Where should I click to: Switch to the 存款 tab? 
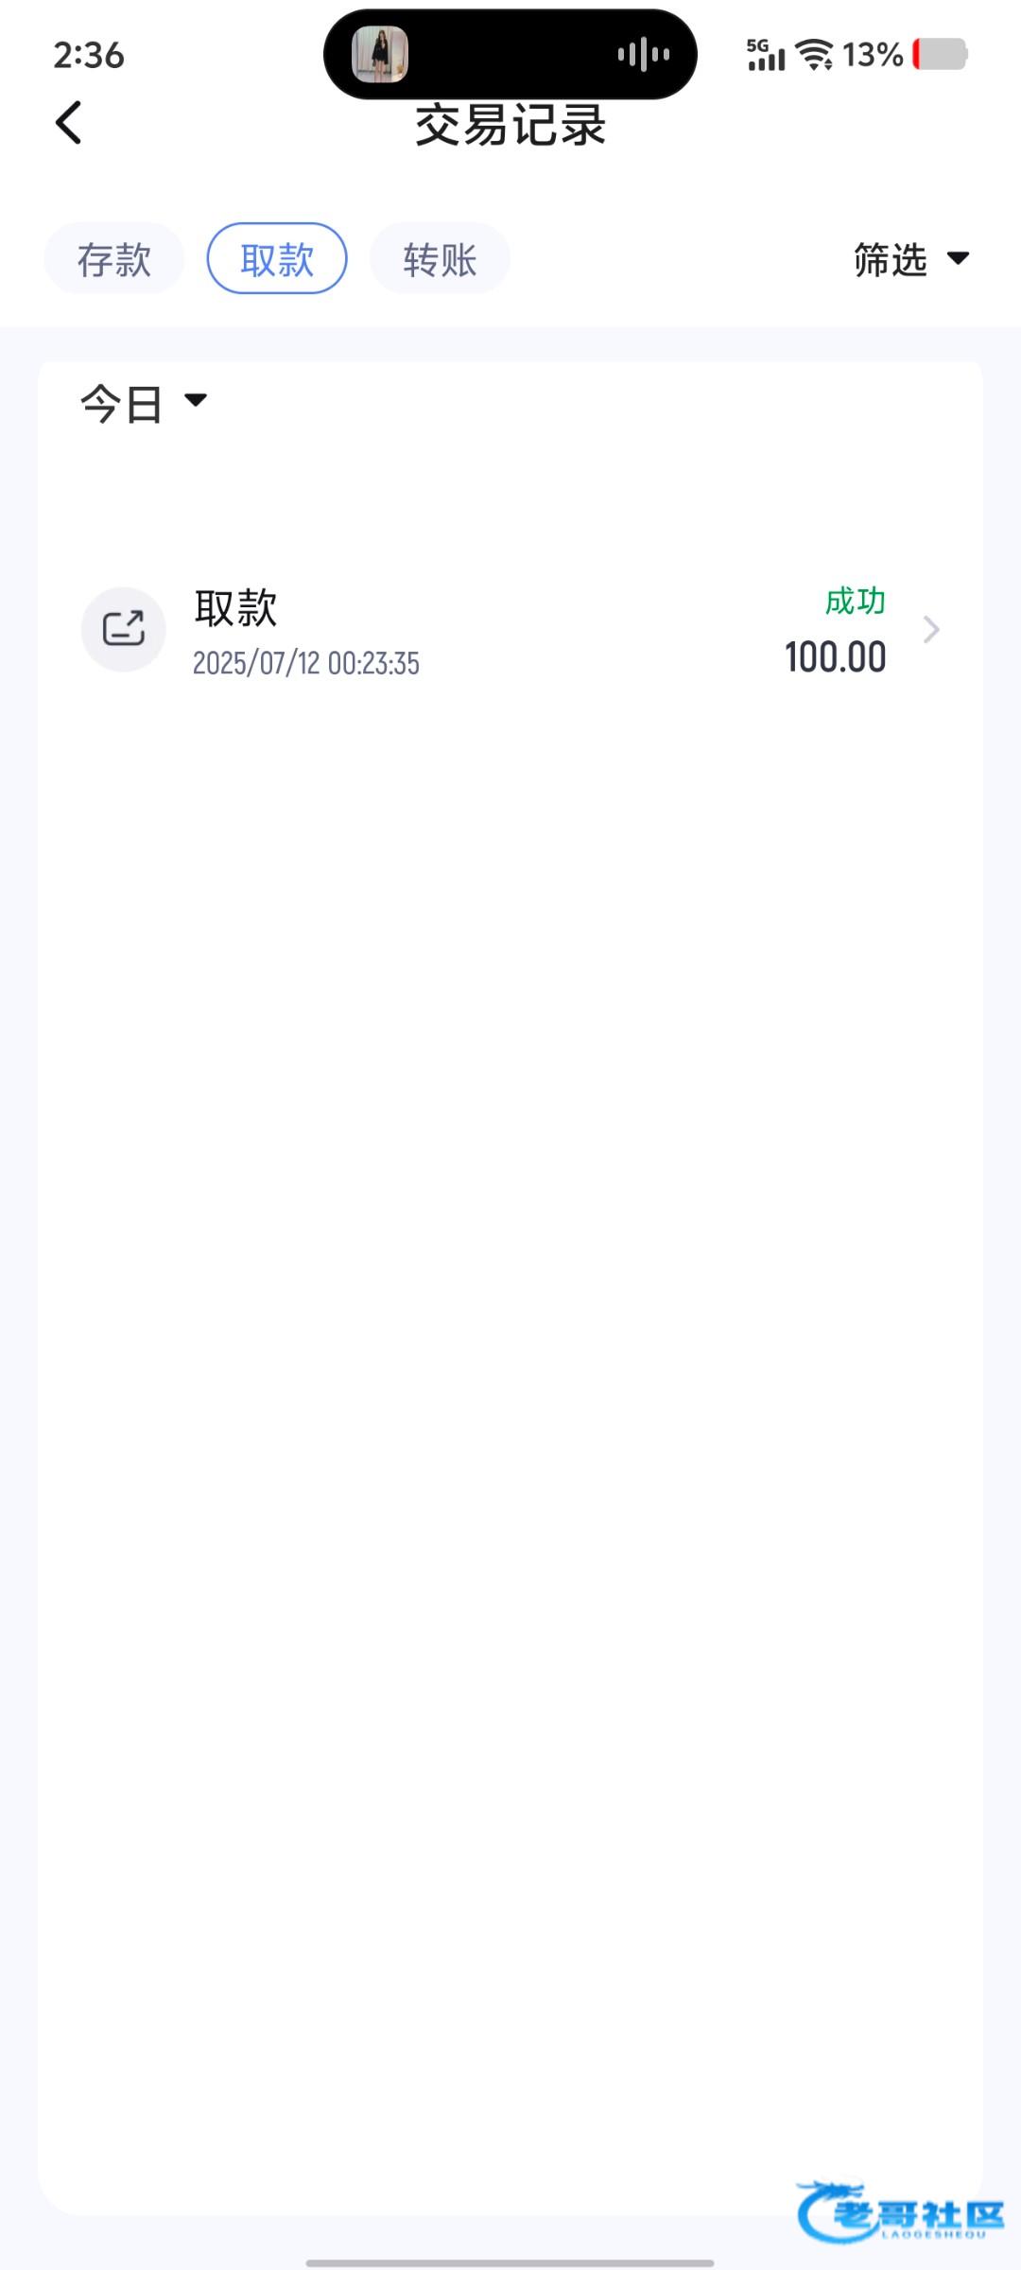coord(114,259)
